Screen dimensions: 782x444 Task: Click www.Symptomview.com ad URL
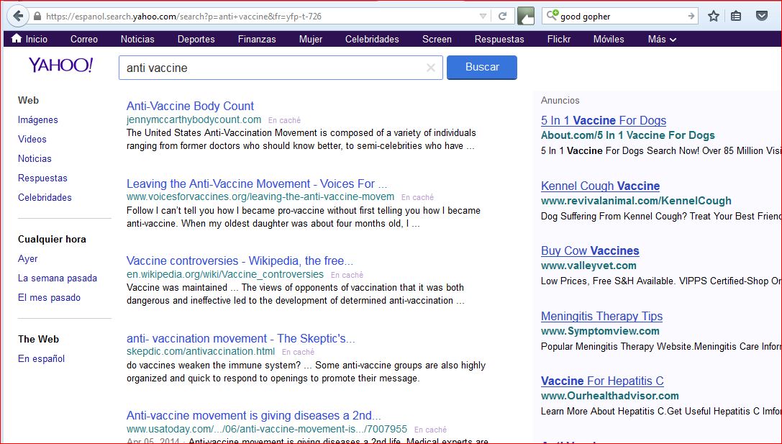(600, 331)
